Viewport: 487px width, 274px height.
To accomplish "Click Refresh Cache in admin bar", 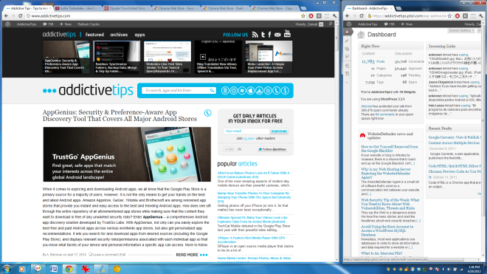I will [x=89, y=24].
